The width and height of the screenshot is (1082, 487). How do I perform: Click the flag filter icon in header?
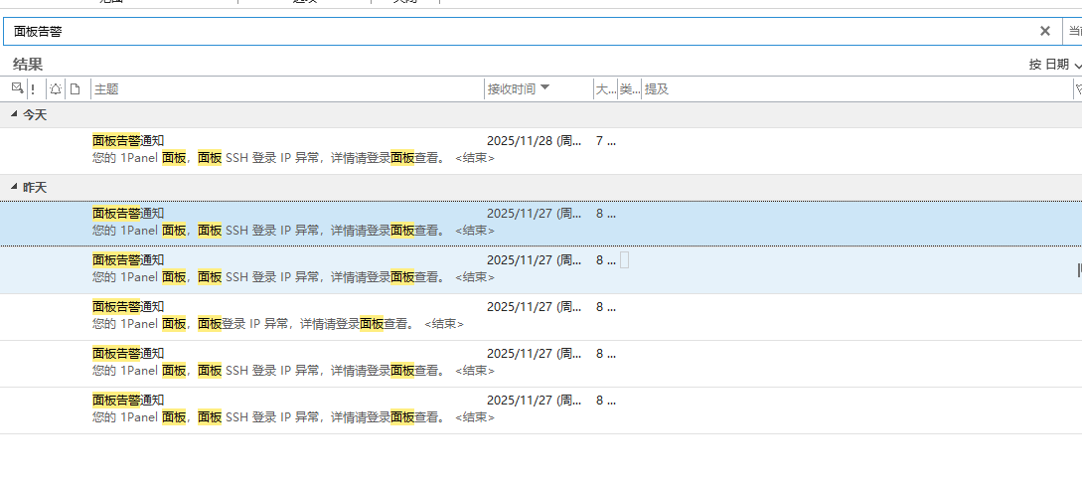[1078, 89]
